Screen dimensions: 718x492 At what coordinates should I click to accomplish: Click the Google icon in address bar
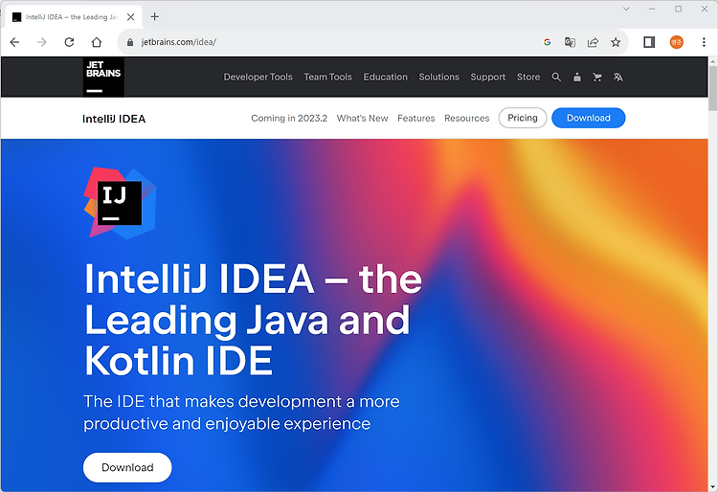coord(548,42)
